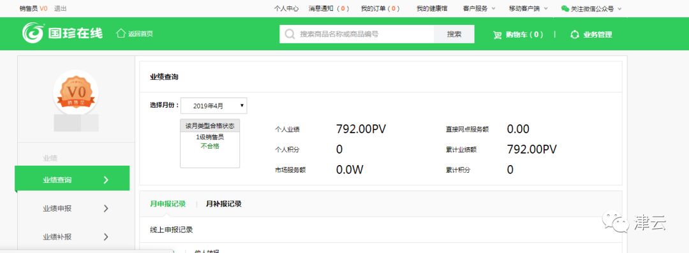Click the 该月类型合格状态 header
Viewport: 689px width, 253px height.
210,126
